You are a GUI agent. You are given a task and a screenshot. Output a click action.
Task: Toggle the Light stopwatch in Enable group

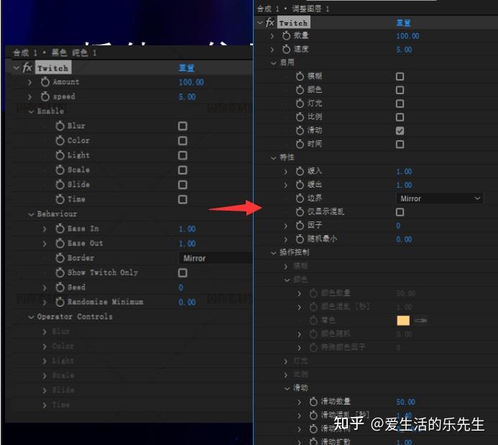tap(60, 155)
